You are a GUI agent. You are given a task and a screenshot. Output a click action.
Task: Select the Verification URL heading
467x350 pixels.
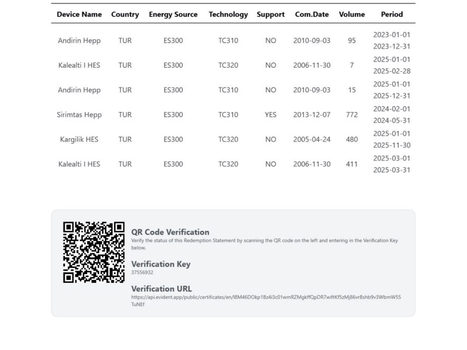pyautogui.click(x=161, y=288)
